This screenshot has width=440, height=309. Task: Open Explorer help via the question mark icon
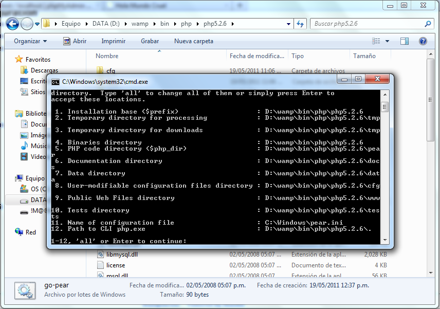tap(423, 41)
